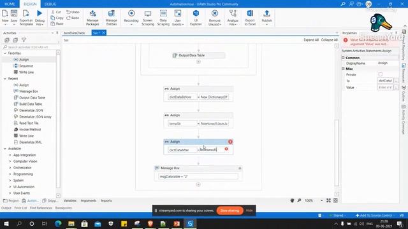Open the zoom percentage dropdown
The image size is (408, 229).
coord(321,200)
